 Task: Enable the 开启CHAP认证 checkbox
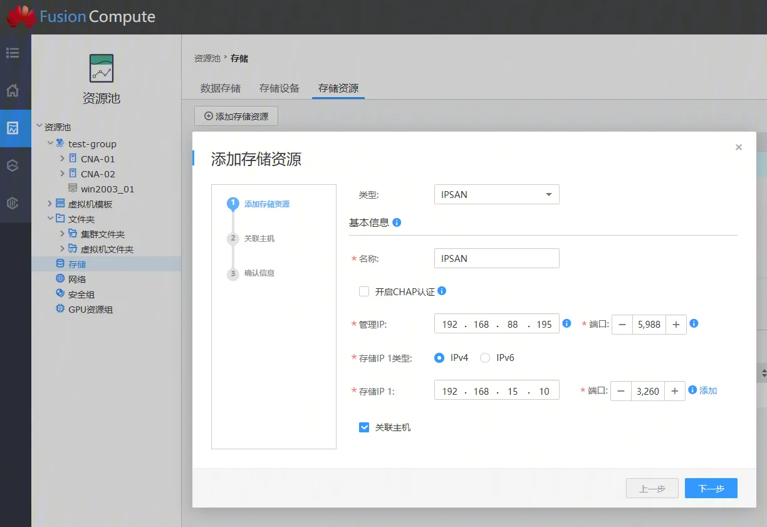pos(364,291)
